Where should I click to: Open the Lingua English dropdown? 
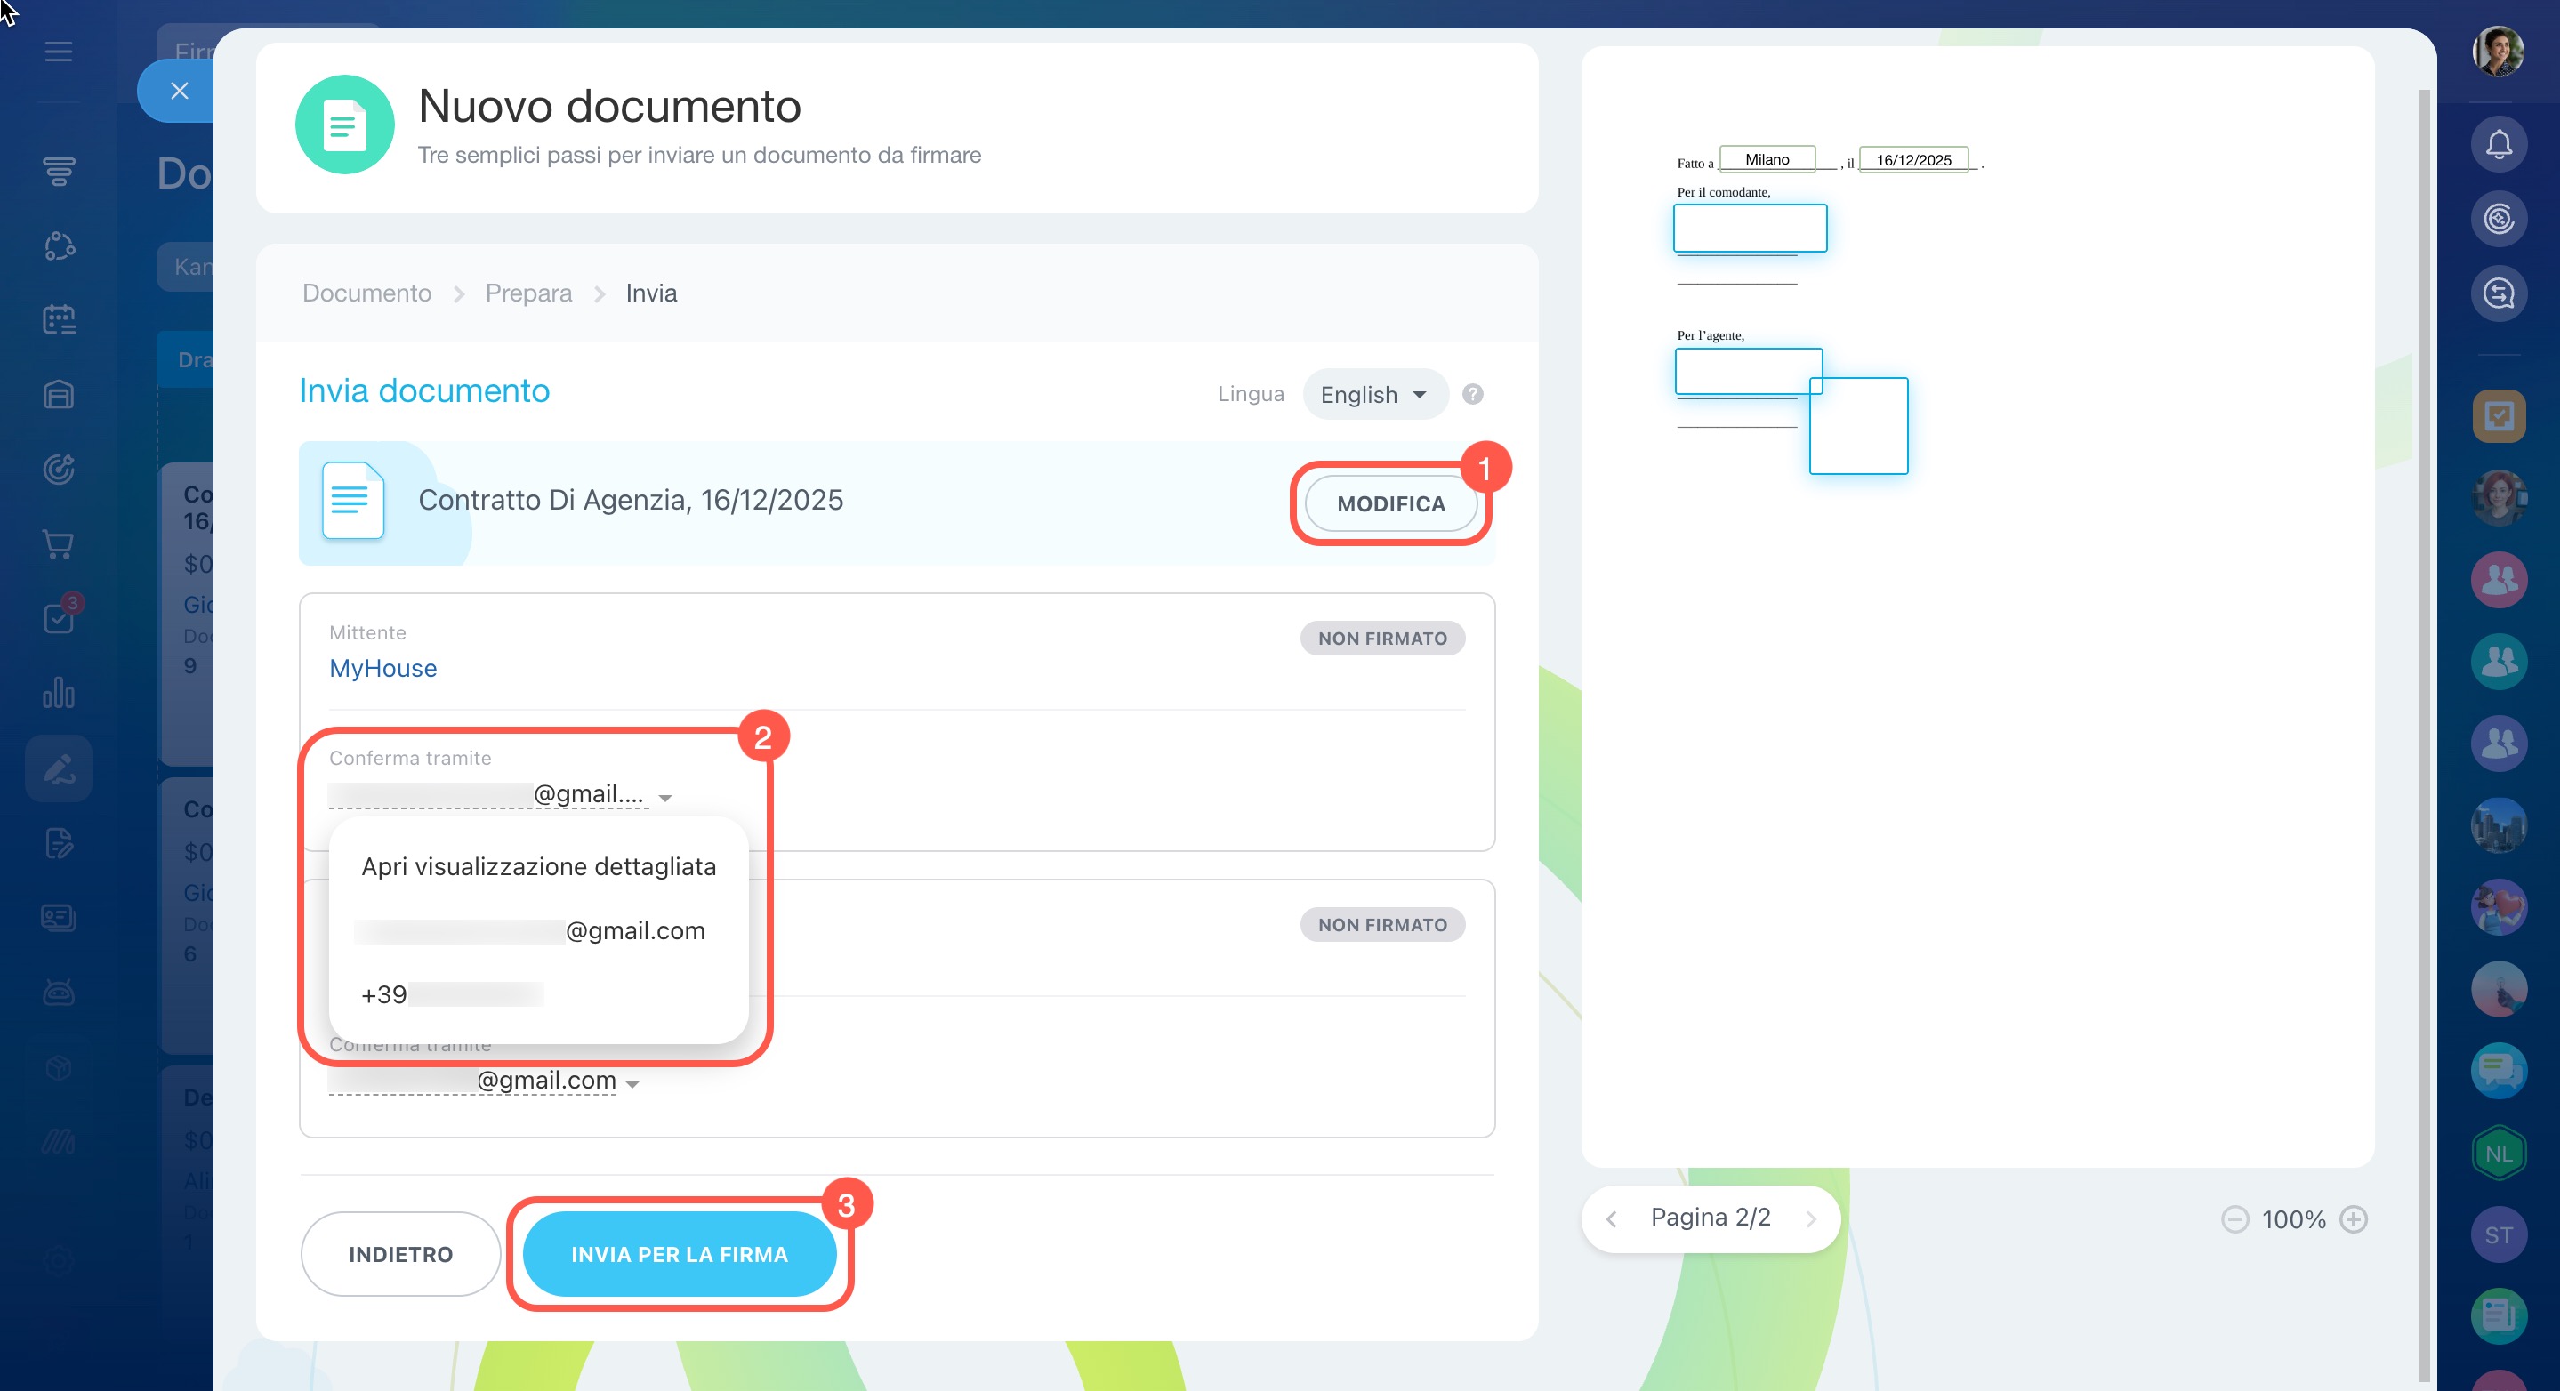point(1373,395)
